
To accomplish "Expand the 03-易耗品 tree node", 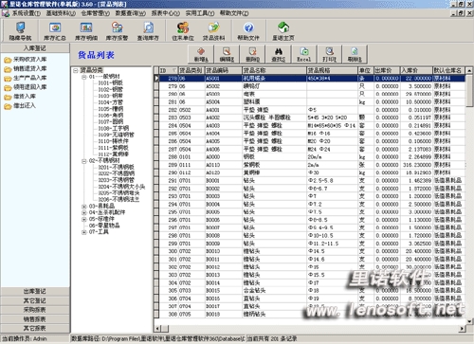I will 84,207.
